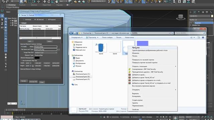Open Отправить submenu in context menu

[153, 90]
